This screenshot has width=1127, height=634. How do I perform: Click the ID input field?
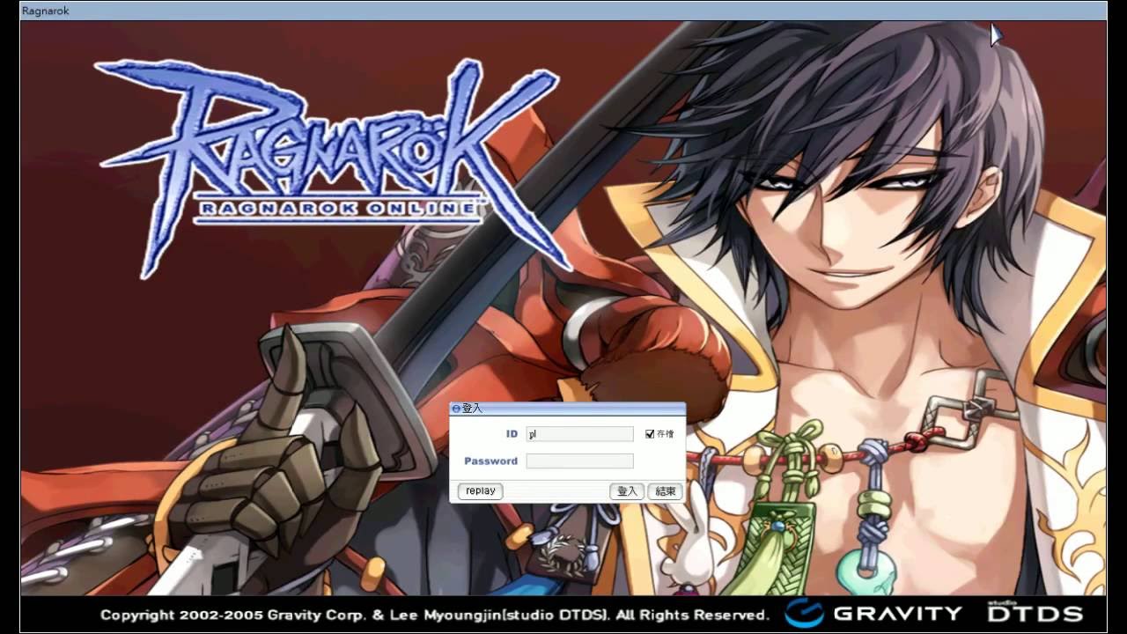tap(579, 434)
